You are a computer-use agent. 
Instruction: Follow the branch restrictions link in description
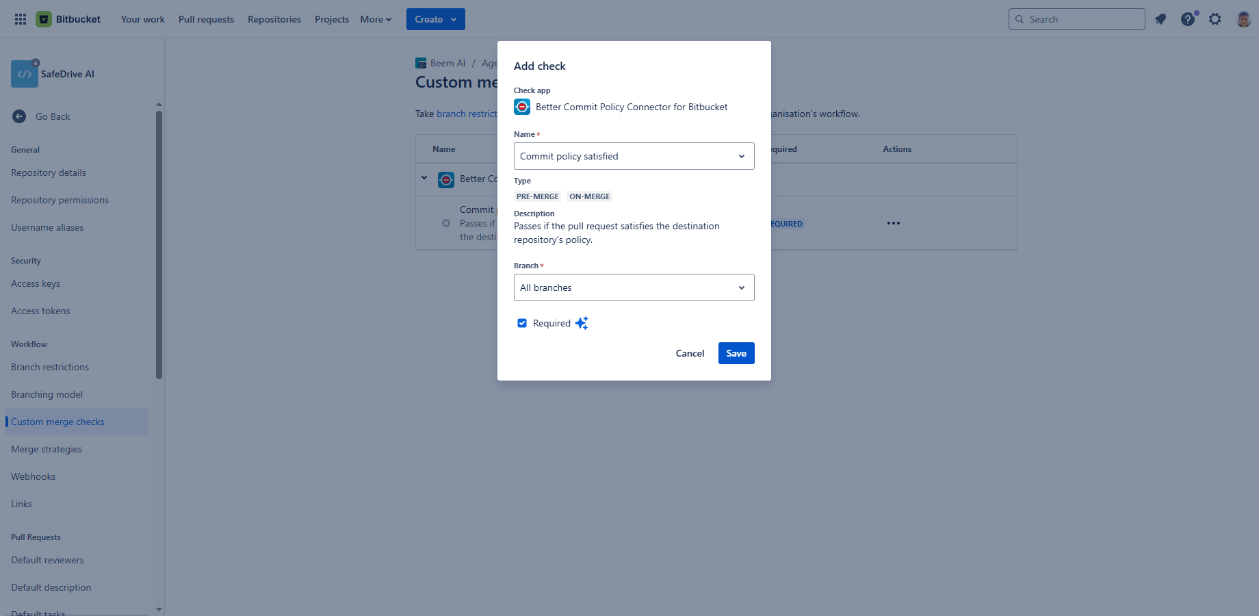pos(467,114)
